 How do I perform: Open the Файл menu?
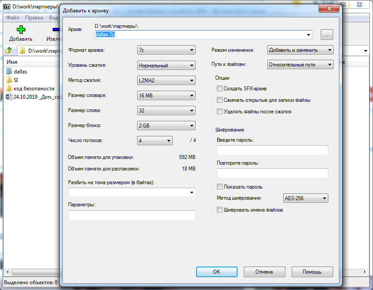pos(12,18)
